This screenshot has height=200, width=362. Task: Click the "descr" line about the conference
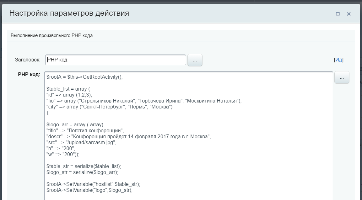(x=128, y=137)
